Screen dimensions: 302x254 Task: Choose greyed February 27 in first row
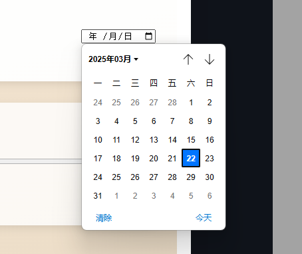pyautogui.click(x=154, y=103)
